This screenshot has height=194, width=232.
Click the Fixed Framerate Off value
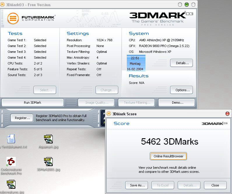(99, 75)
